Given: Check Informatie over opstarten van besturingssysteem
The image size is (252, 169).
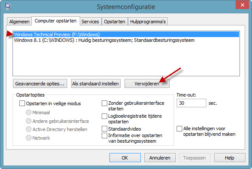Looking at the screenshot, I should click(105, 135).
